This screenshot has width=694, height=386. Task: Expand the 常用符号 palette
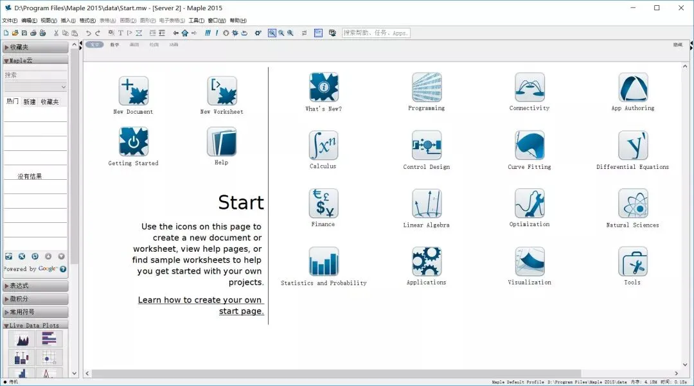click(35, 312)
